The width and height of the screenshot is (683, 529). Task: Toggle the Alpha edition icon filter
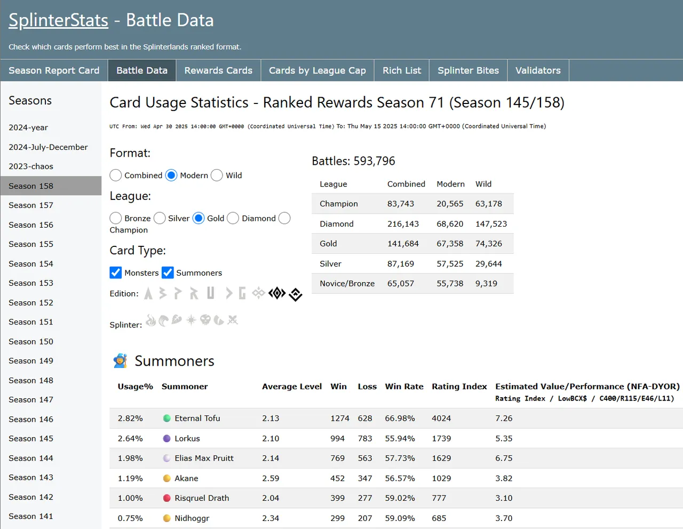[x=148, y=293]
